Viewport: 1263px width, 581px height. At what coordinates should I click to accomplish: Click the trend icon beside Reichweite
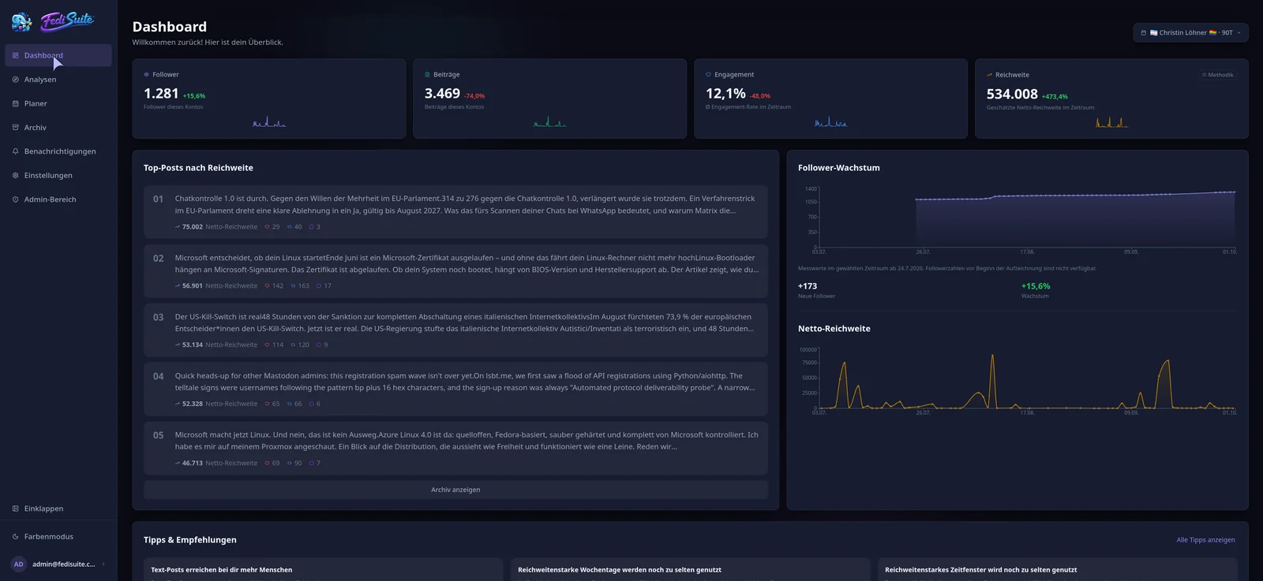click(989, 75)
